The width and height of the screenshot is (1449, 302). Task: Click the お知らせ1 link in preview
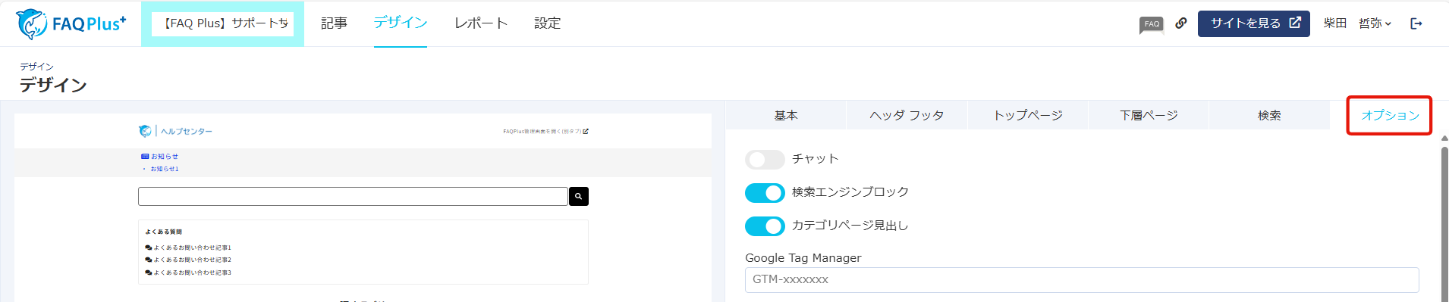pyautogui.click(x=165, y=169)
